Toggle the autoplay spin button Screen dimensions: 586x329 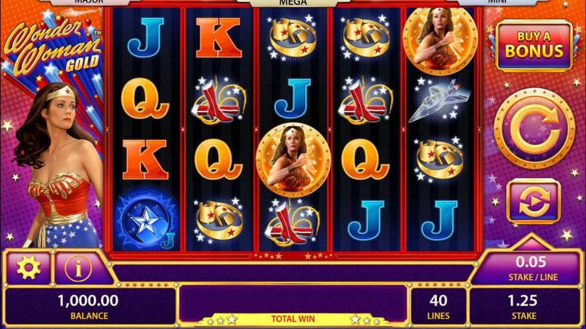tap(534, 201)
